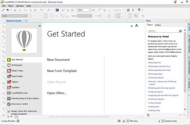190x125 pixels.
Task: Toggle Always show the Welcome screen checkbox
Action: click(x=9, y=111)
